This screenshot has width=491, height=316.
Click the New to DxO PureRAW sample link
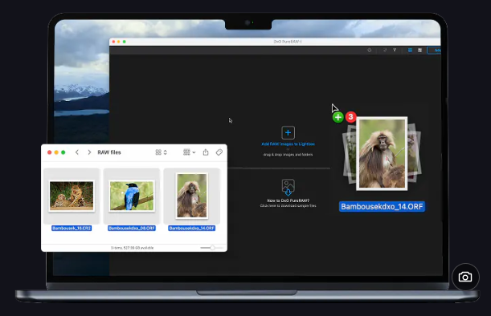click(288, 201)
